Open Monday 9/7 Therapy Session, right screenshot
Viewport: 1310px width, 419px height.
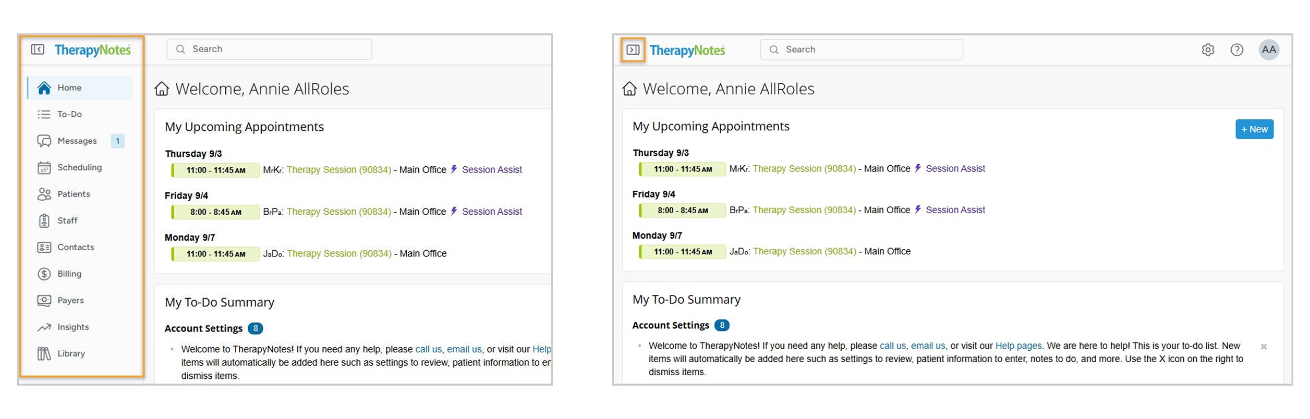point(805,252)
